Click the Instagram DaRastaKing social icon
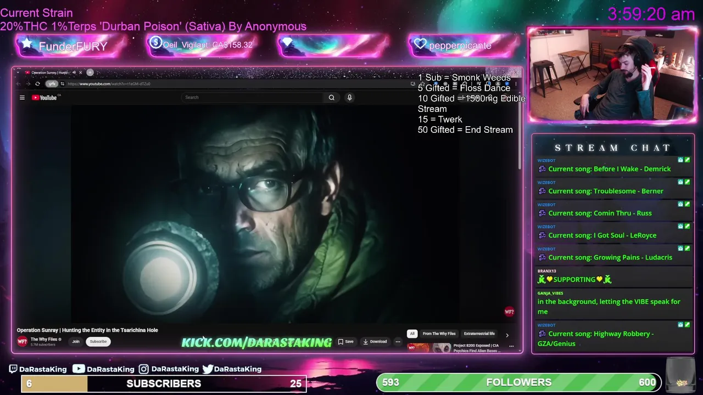 coord(143,369)
